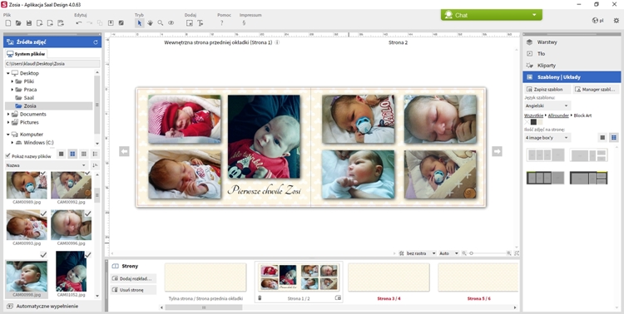The height and width of the screenshot is (314, 624).
Task: Follow the Allrounder breadcrumb link
Action: click(558, 115)
